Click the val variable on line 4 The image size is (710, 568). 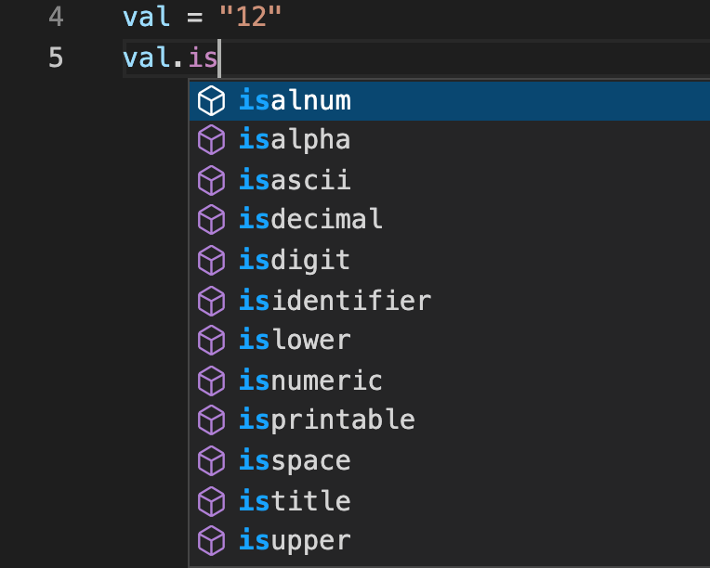click(x=146, y=17)
